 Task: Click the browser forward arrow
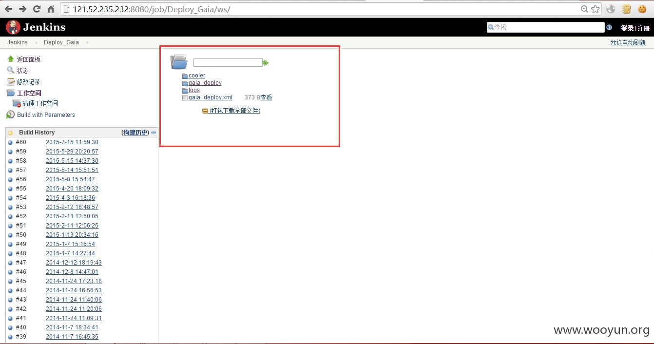[22, 9]
